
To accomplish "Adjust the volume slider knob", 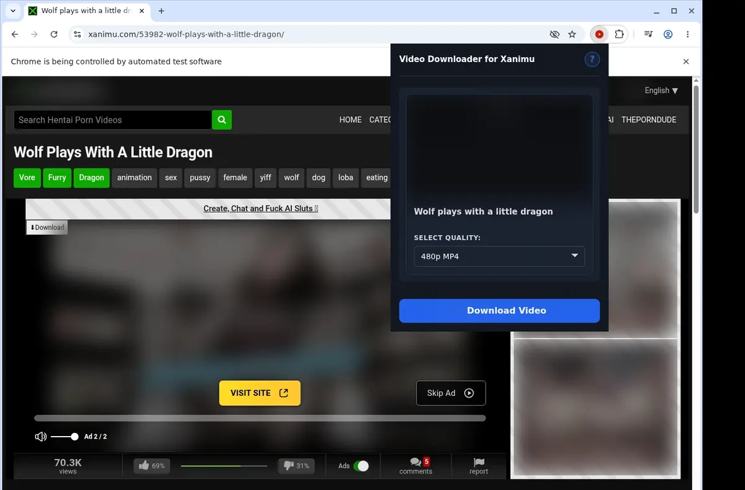I will point(74,437).
